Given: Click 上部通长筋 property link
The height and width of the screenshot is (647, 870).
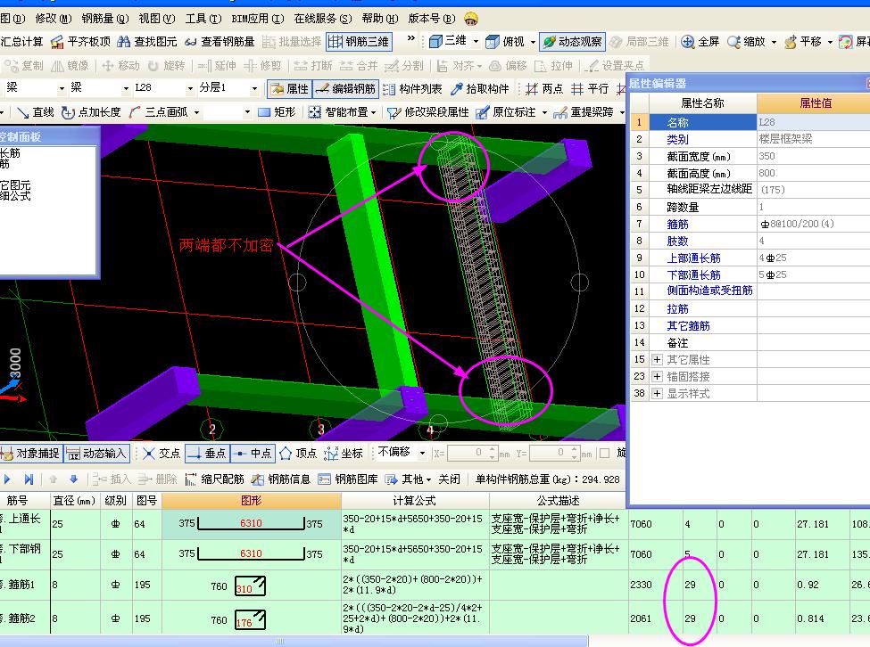Looking at the screenshot, I should (693, 258).
